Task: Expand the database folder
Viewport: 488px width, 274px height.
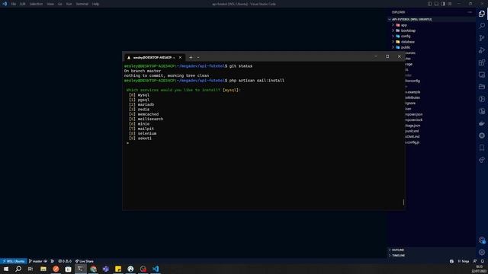Action: click(407, 42)
